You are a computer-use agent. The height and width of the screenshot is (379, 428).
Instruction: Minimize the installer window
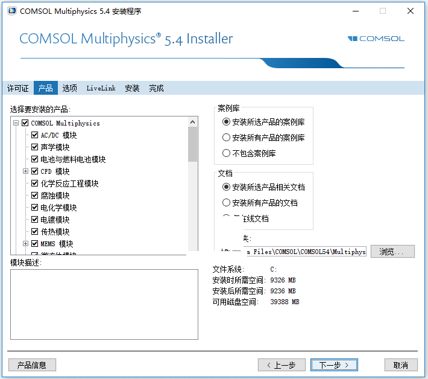[356, 11]
